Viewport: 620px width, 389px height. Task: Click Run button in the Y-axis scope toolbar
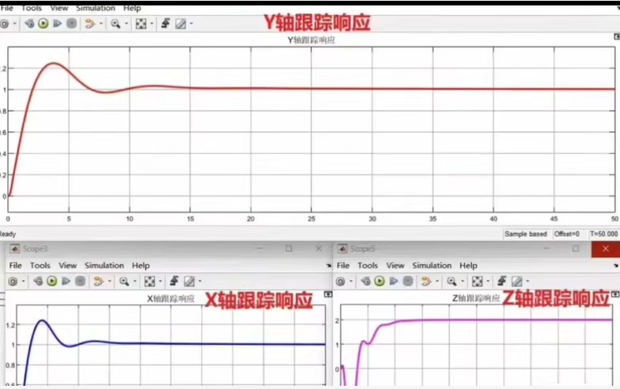click(43, 24)
